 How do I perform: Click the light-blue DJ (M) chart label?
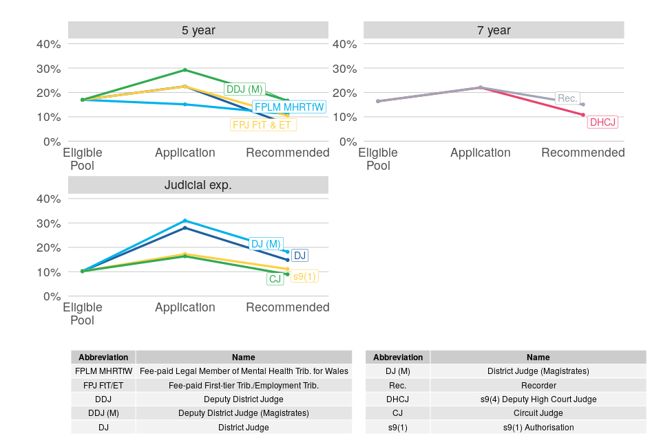tap(265, 244)
